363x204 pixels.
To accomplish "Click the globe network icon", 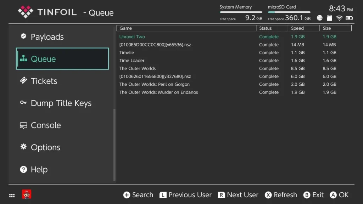I will pyautogui.click(x=319, y=18).
